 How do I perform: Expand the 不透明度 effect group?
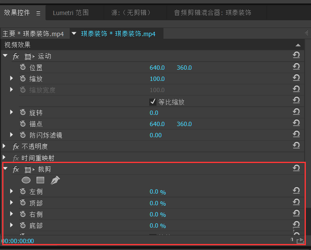pos(4,146)
